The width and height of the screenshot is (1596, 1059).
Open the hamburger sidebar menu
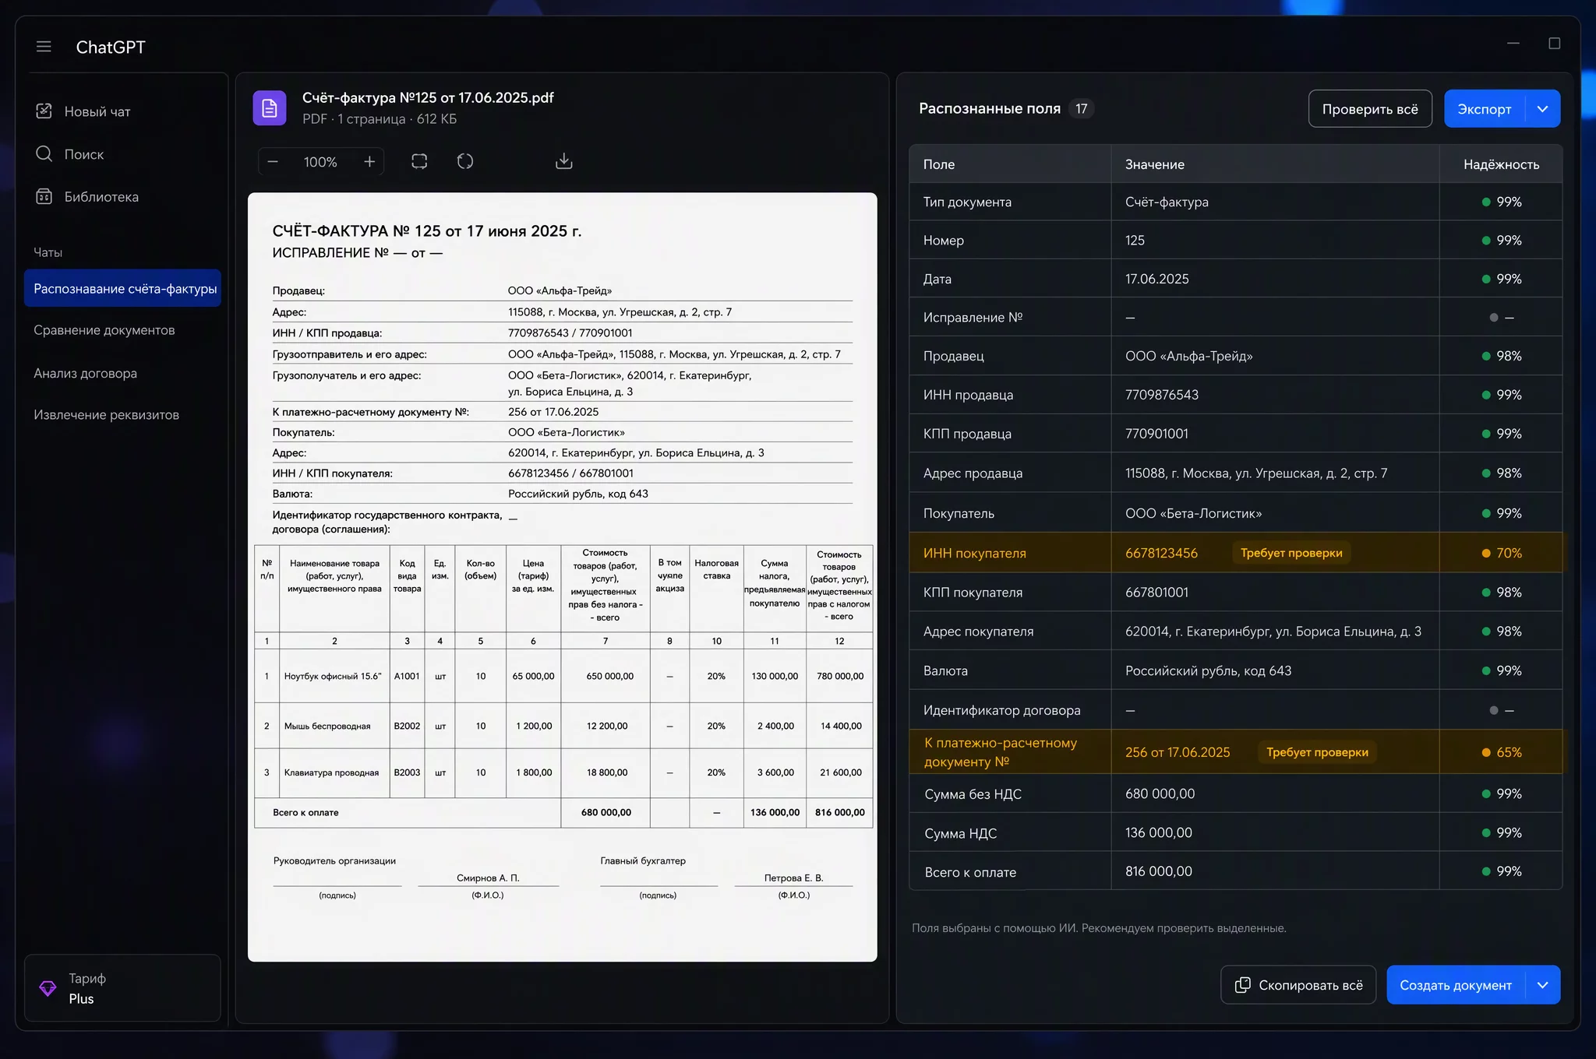click(x=44, y=47)
